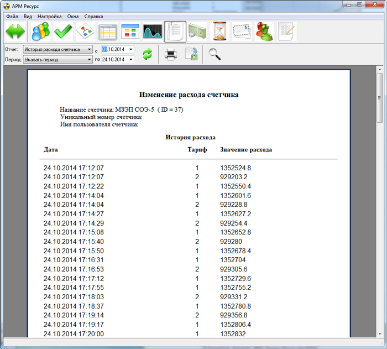
Task: Select the reports documents icon
Action: 175,32
